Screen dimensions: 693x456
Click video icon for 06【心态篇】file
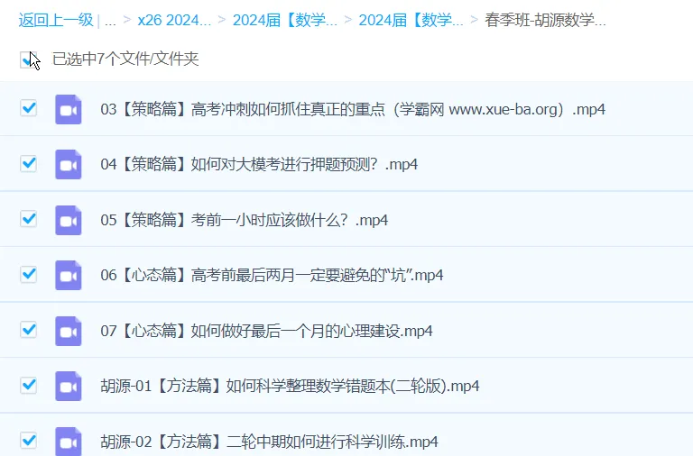point(69,275)
